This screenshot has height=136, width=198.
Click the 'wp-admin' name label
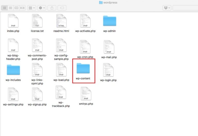point(110,31)
